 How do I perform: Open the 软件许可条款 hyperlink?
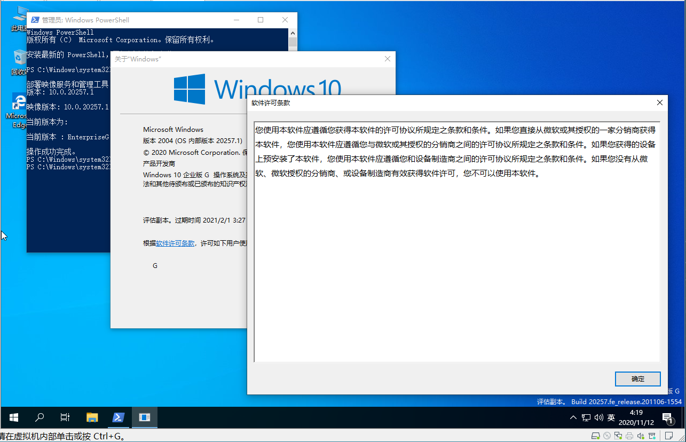pos(175,243)
